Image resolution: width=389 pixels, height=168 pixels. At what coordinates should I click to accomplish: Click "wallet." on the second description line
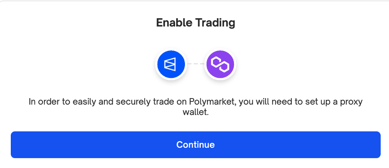(x=195, y=113)
